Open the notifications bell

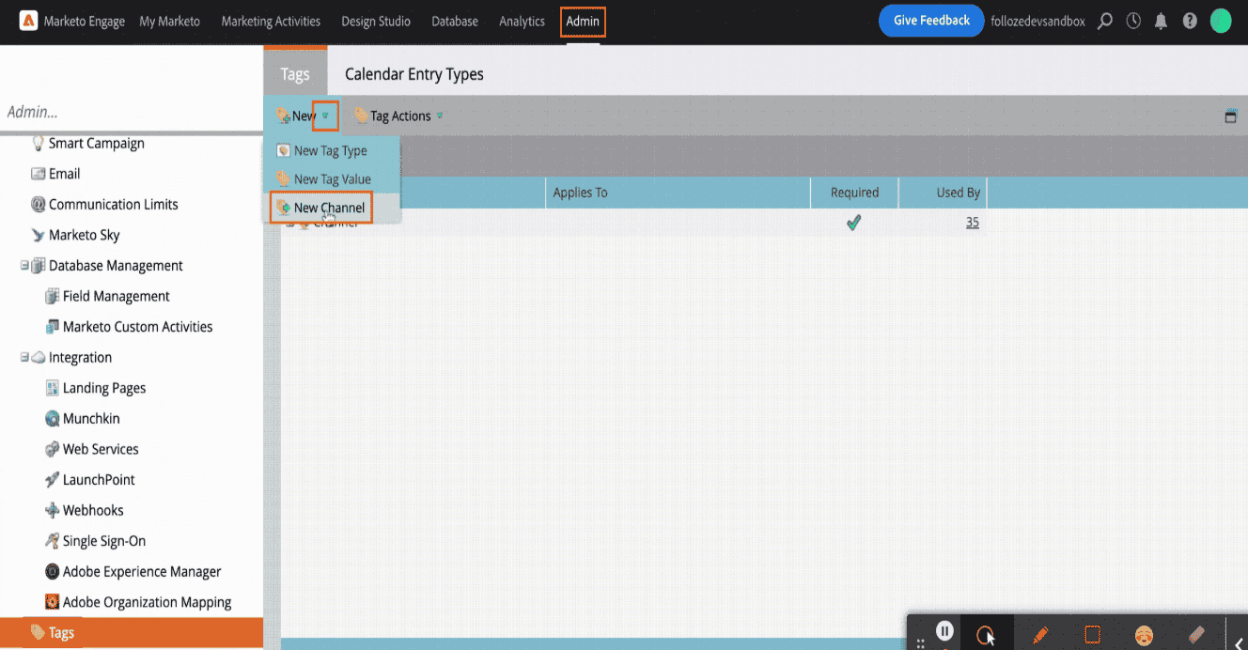pos(1162,21)
